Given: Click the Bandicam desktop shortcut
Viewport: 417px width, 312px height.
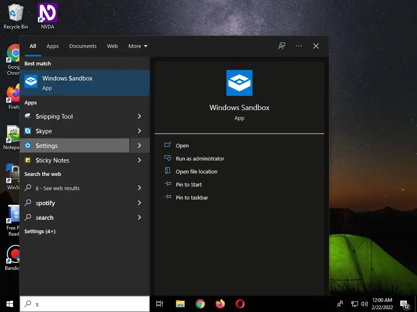Looking at the screenshot, I should pyautogui.click(x=12, y=258).
